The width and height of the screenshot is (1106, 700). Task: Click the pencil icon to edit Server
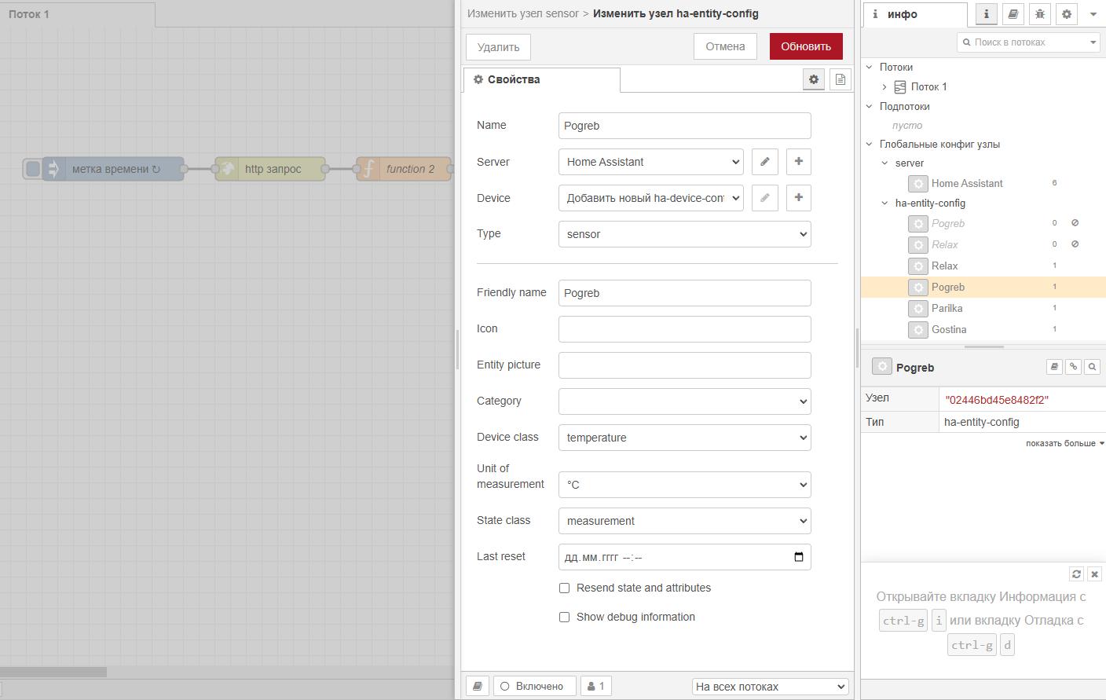(x=764, y=162)
